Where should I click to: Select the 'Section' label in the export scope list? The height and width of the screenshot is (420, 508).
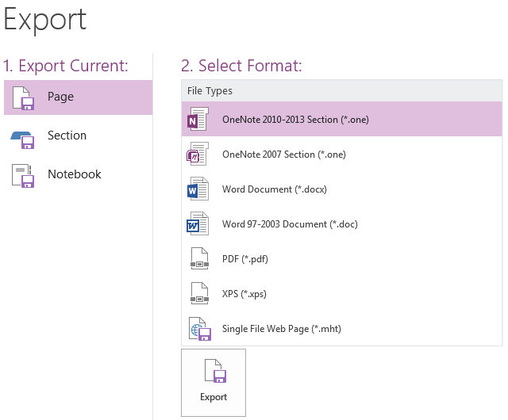coord(67,136)
